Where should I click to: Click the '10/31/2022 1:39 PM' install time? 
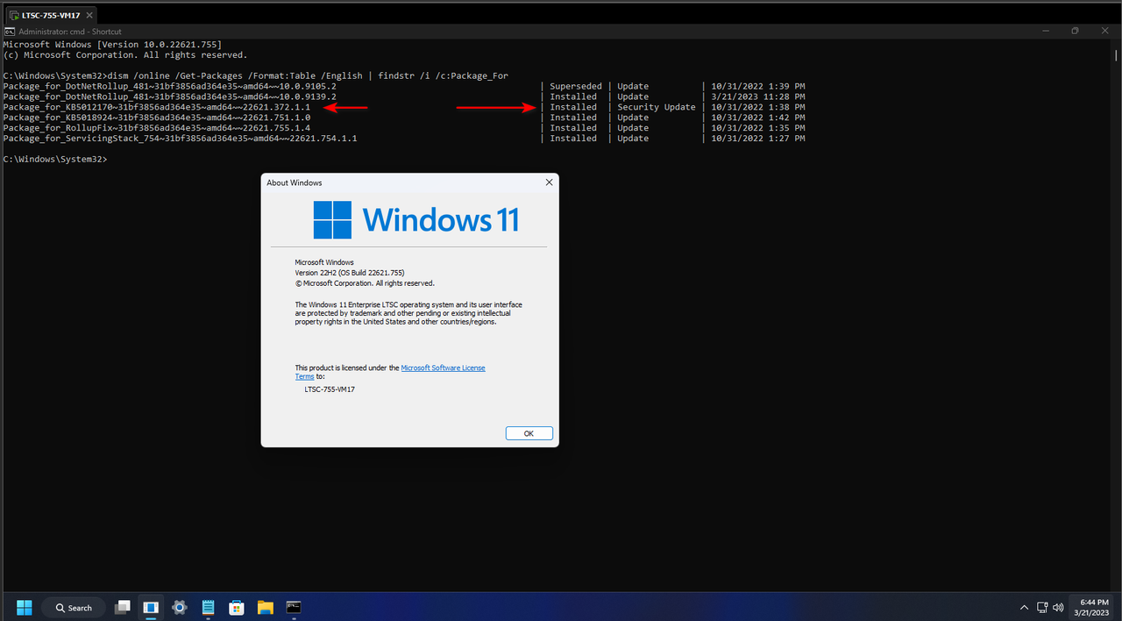point(757,86)
